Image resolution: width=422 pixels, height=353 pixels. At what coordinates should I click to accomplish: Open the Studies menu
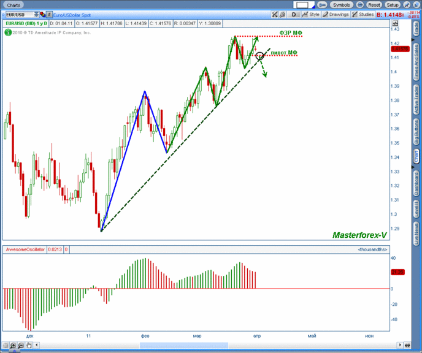tap(363, 15)
